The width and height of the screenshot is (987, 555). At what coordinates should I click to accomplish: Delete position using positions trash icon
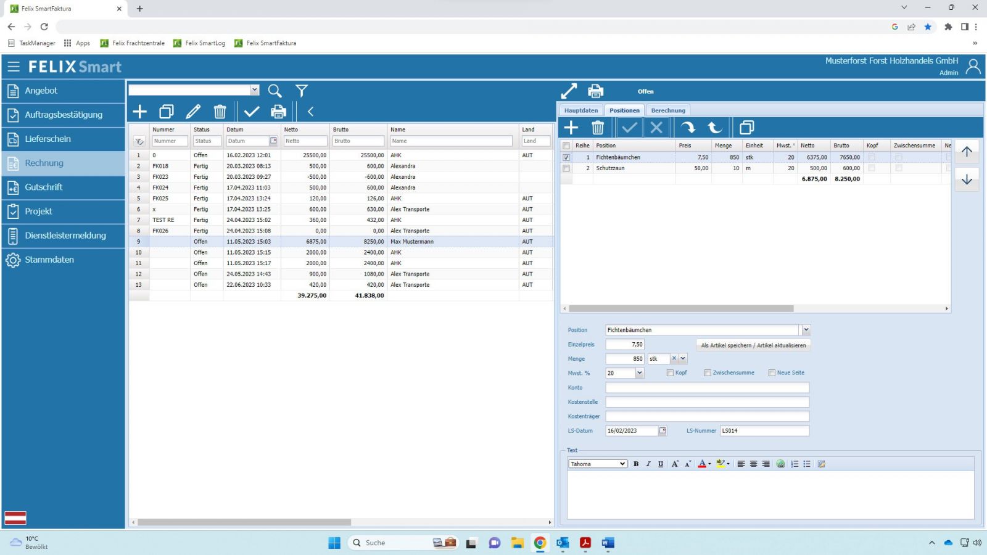(x=597, y=128)
